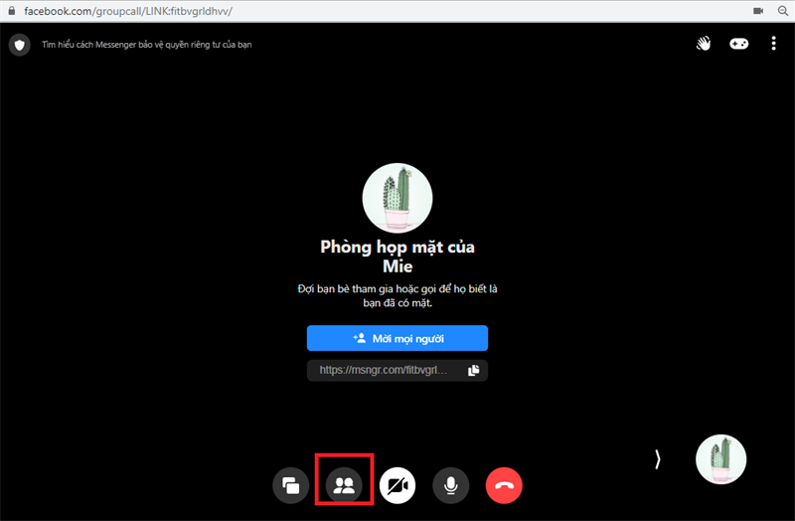Copy the room link with copy icon

pyautogui.click(x=474, y=370)
